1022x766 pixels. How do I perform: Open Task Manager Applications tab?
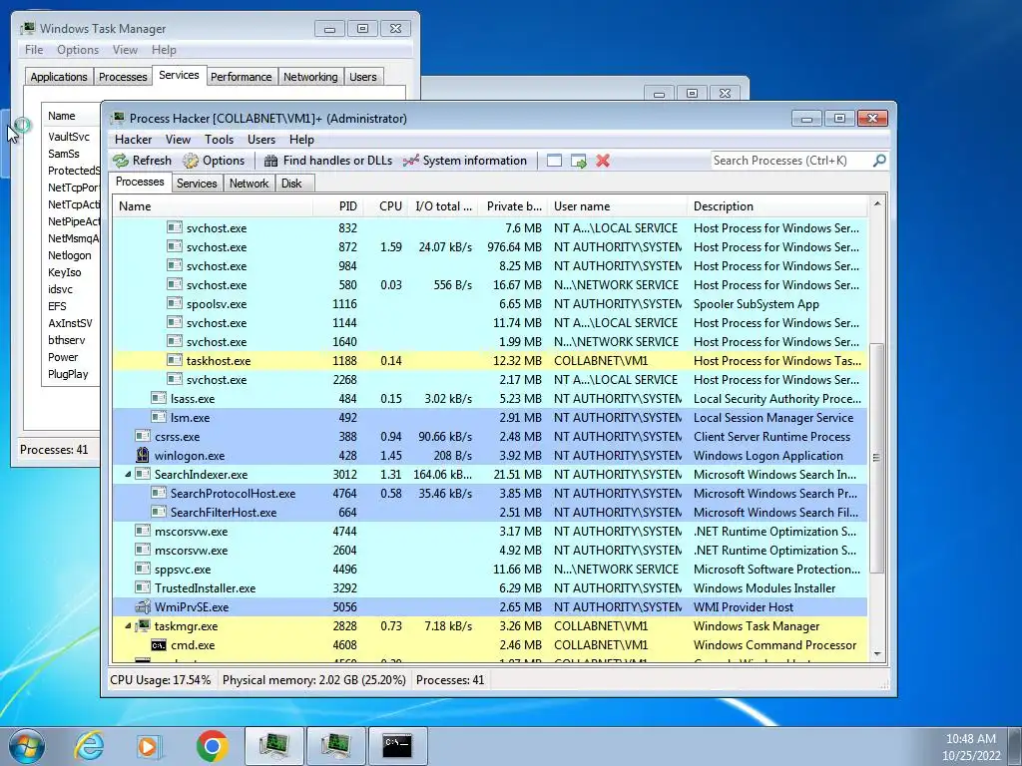pos(59,77)
